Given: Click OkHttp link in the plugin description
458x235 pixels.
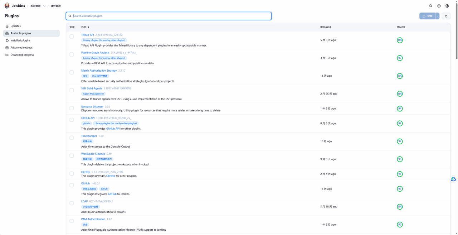Looking at the screenshot, I should 111,176.
